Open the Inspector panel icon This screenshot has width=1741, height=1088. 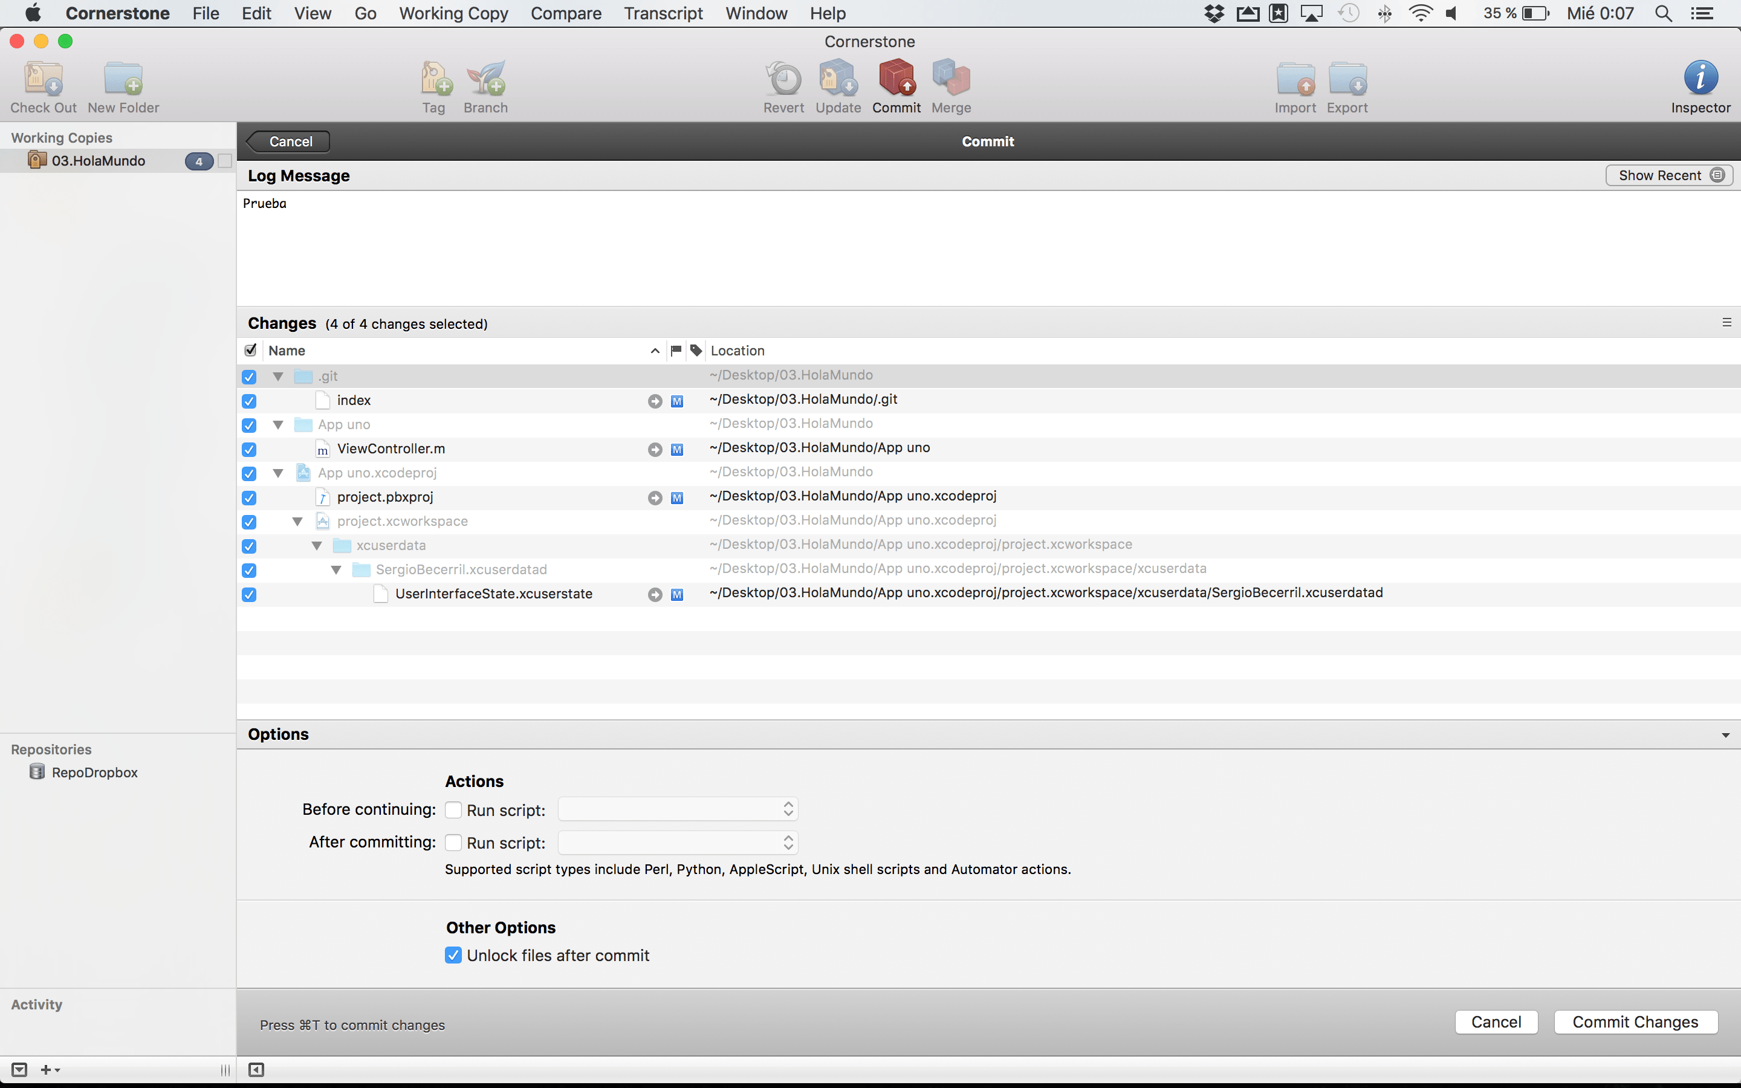pos(1700,78)
